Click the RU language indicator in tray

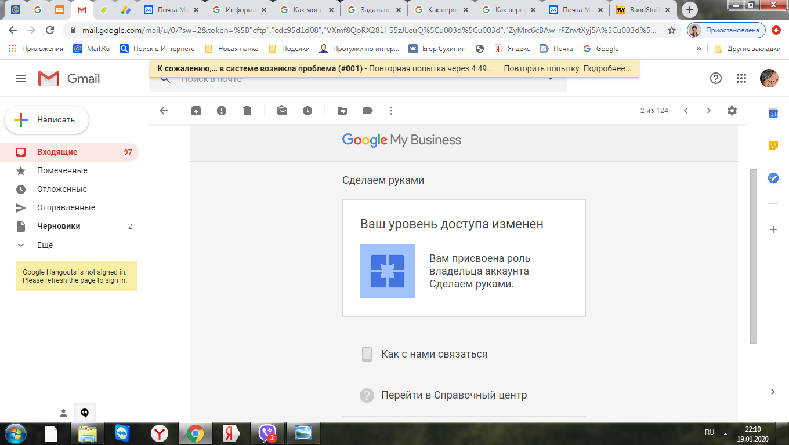point(710,432)
